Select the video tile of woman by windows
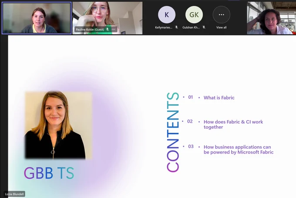 click(x=272, y=18)
